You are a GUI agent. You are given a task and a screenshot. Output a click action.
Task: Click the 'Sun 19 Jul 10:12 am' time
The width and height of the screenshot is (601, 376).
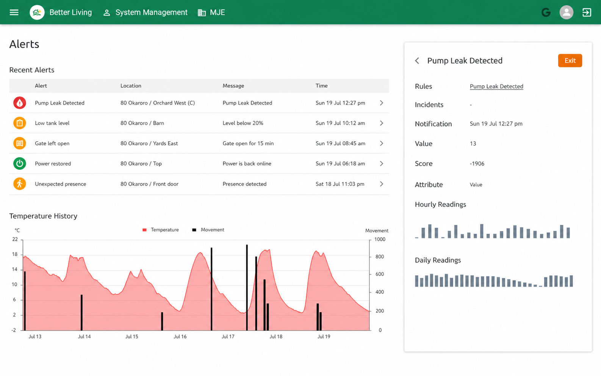click(x=340, y=123)
